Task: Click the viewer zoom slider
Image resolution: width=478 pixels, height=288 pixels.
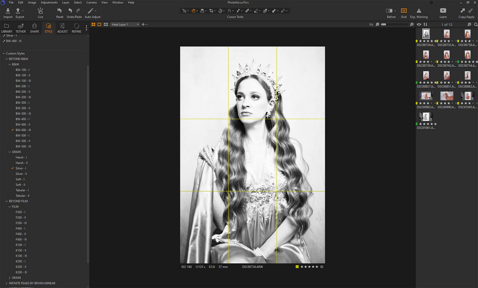Action: (x=384, y=24)
